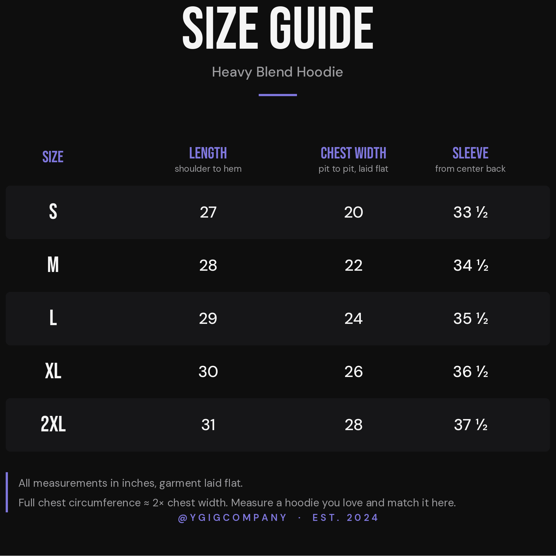Click the SLEEVE column header
Screen dimensions: 556x556
(470, 153)
